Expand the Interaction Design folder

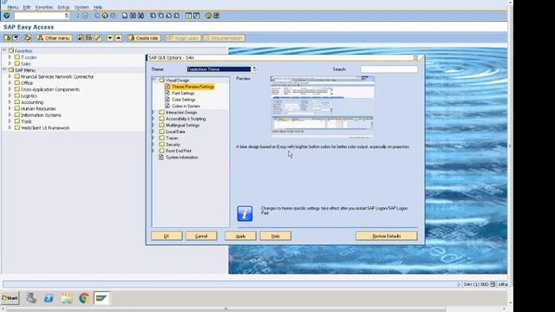click(x=153, y=112)
